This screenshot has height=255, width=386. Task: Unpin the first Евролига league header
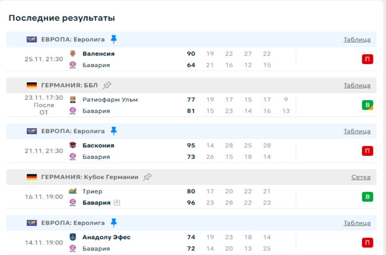(114, 39)
